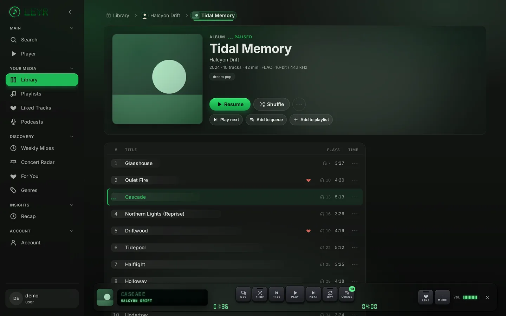The height and width of the screenshot is (316, 506).
Task: Click the now-playing Cascade thumbnail
Action: tap(105, 297)
